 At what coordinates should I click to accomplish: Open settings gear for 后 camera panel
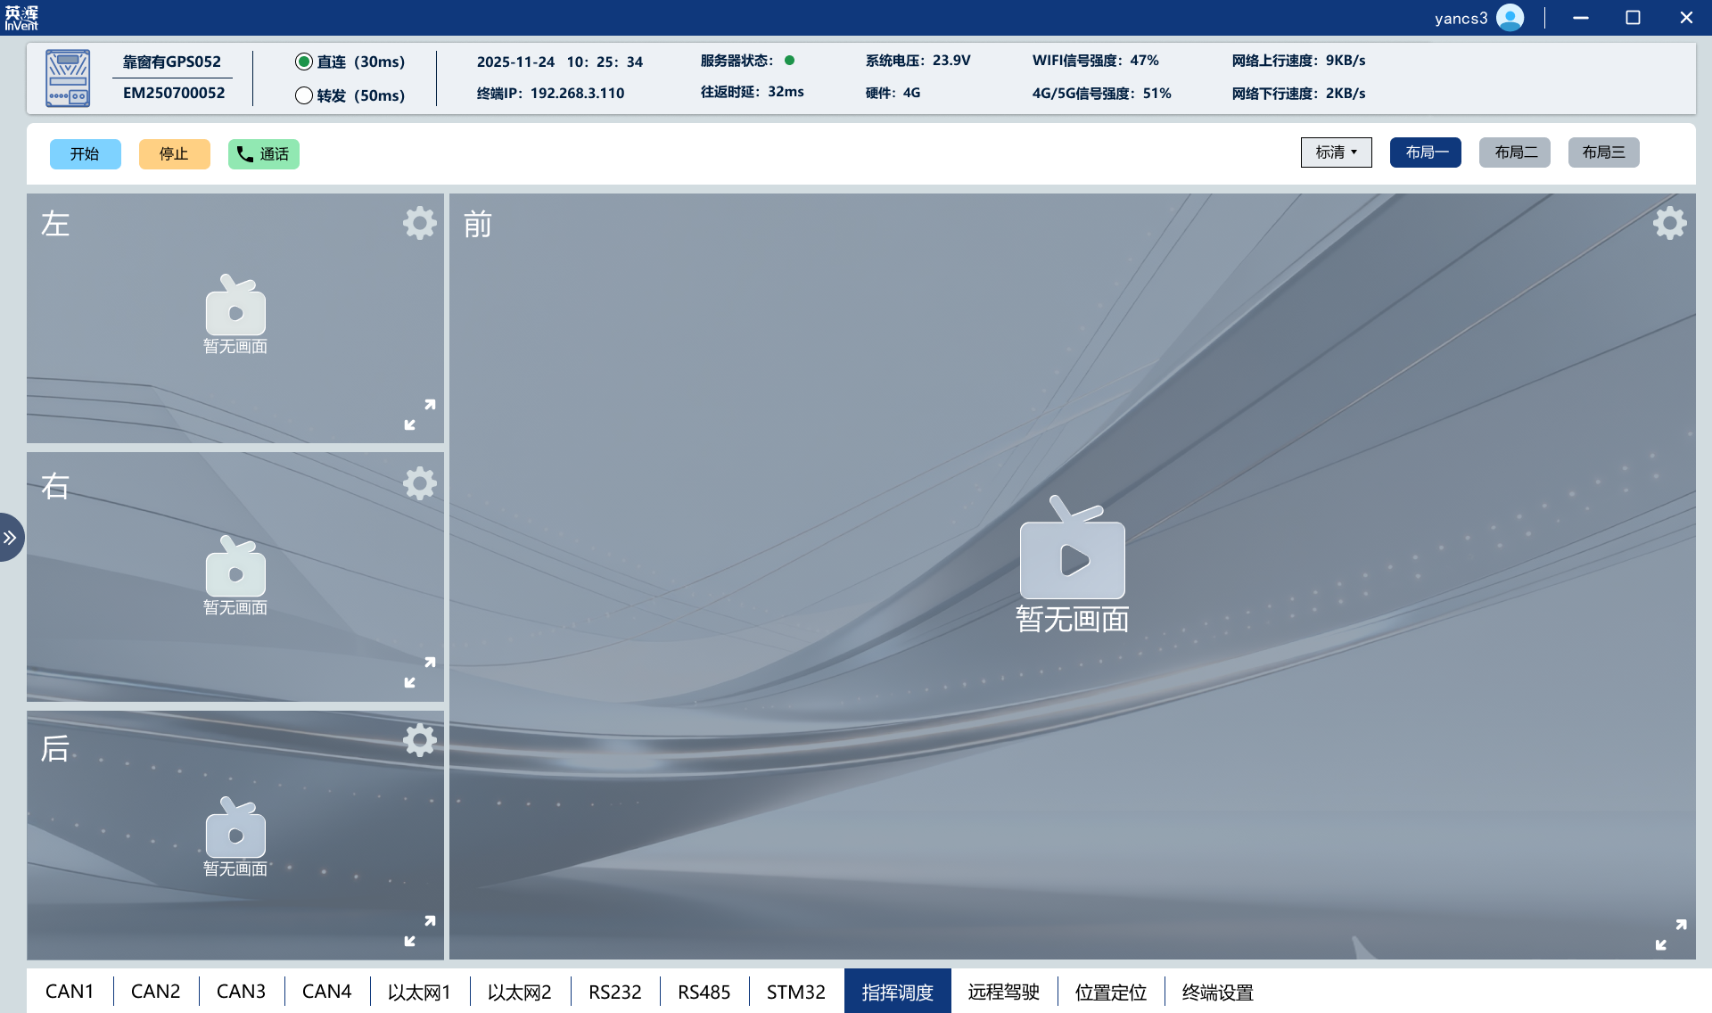(x=419, y=740)
